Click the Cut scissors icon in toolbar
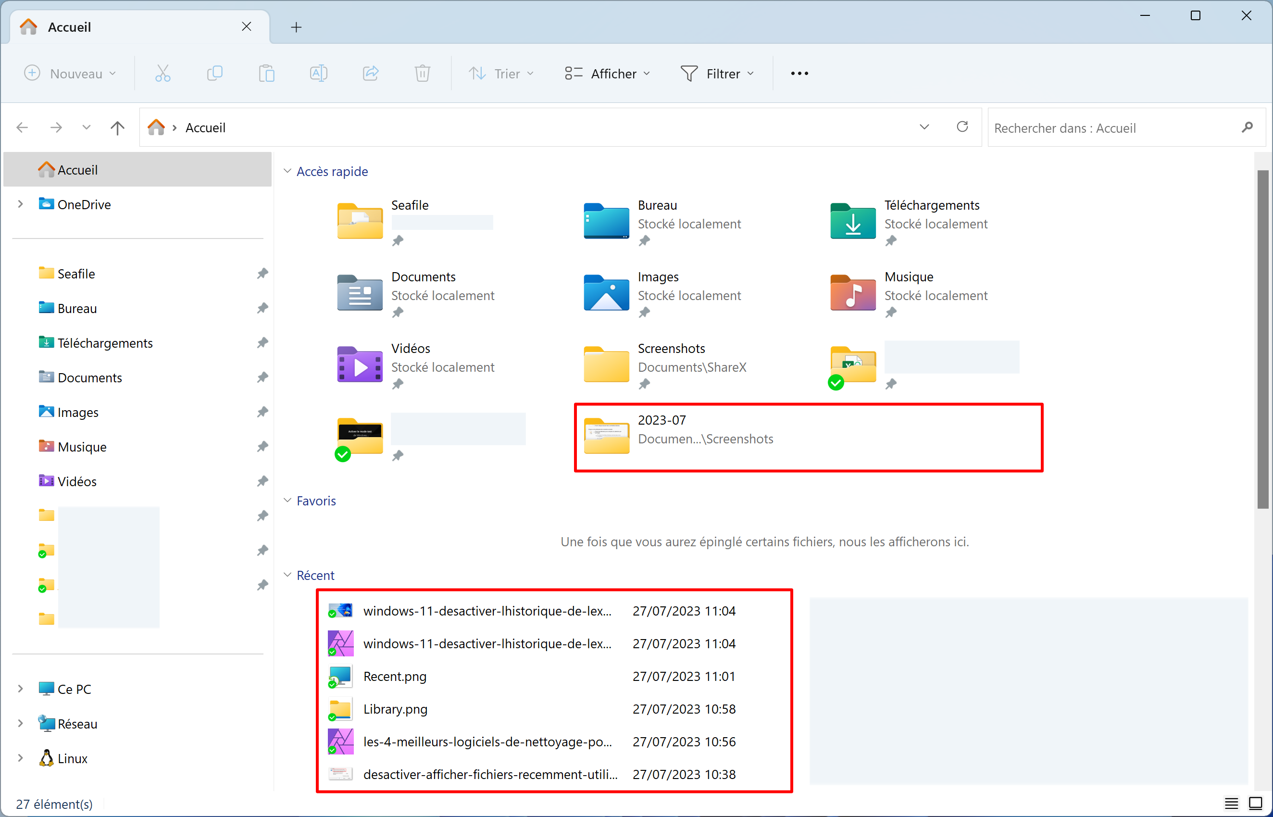Image resolution: width=1273 pixels, height=817 pixels. pos(163,73)
